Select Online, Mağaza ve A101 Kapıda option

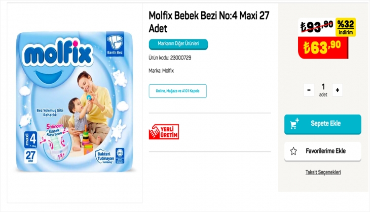pyautogui.click(x=177, y=91)
